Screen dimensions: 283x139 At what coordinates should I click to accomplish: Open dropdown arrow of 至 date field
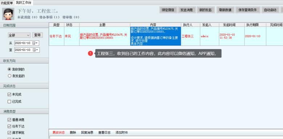click(x=37, y=50)
